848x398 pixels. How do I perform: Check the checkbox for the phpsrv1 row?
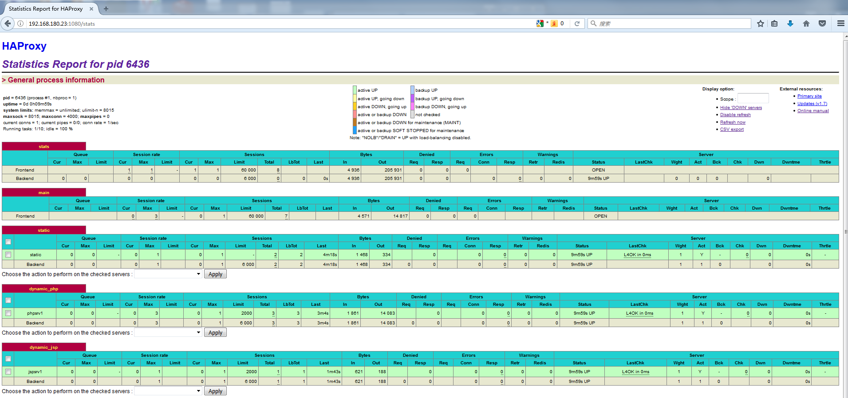coord(8,313)
